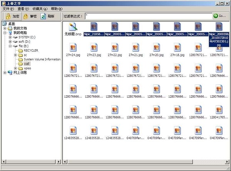This screenshot has width=231, height=171.
Task: Select the 27m24.jpg file icon
Action: point(73,48)
